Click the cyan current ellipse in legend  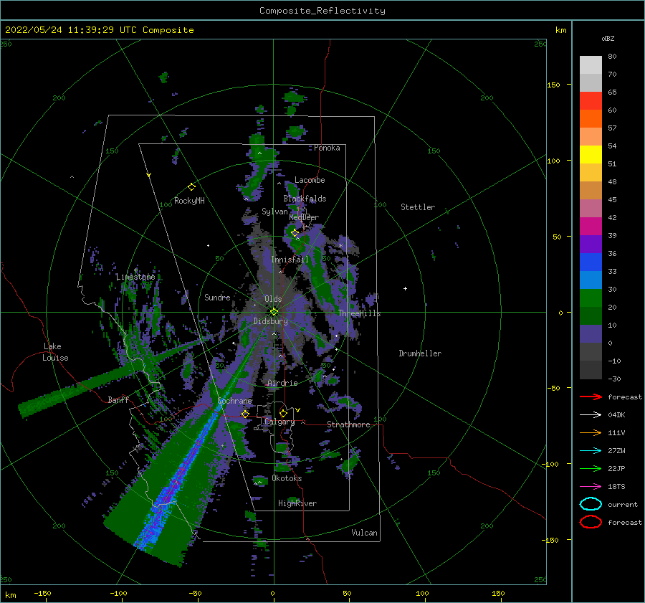[591, 504]
